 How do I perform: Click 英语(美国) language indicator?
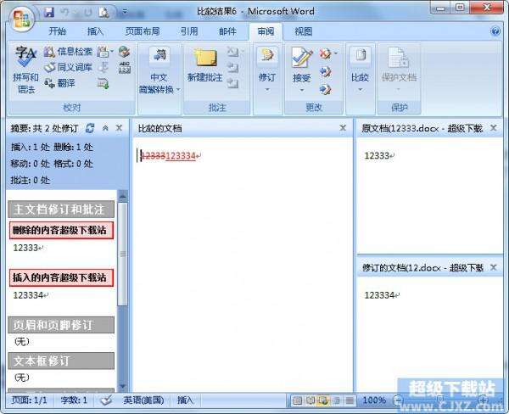[143, 400]
